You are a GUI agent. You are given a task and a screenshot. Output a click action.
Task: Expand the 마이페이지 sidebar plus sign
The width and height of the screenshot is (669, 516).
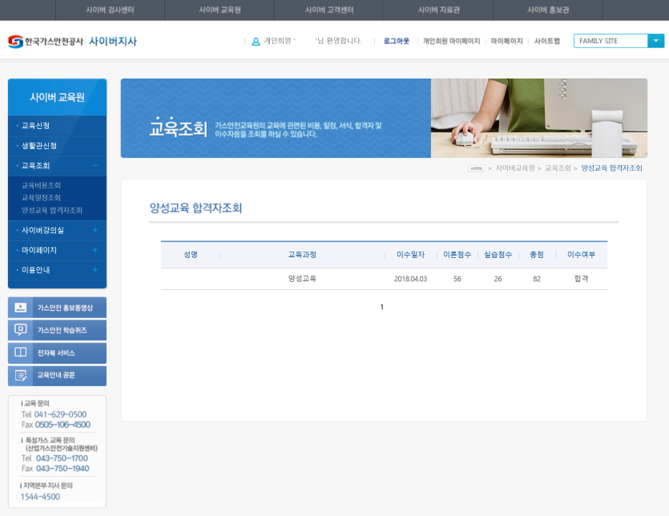click(x=95, y=250)
